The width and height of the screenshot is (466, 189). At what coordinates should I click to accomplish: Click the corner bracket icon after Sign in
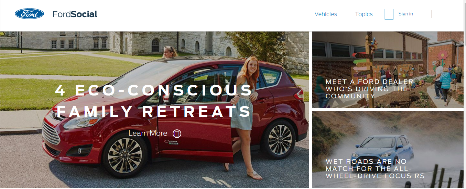[x=429, y=14]
